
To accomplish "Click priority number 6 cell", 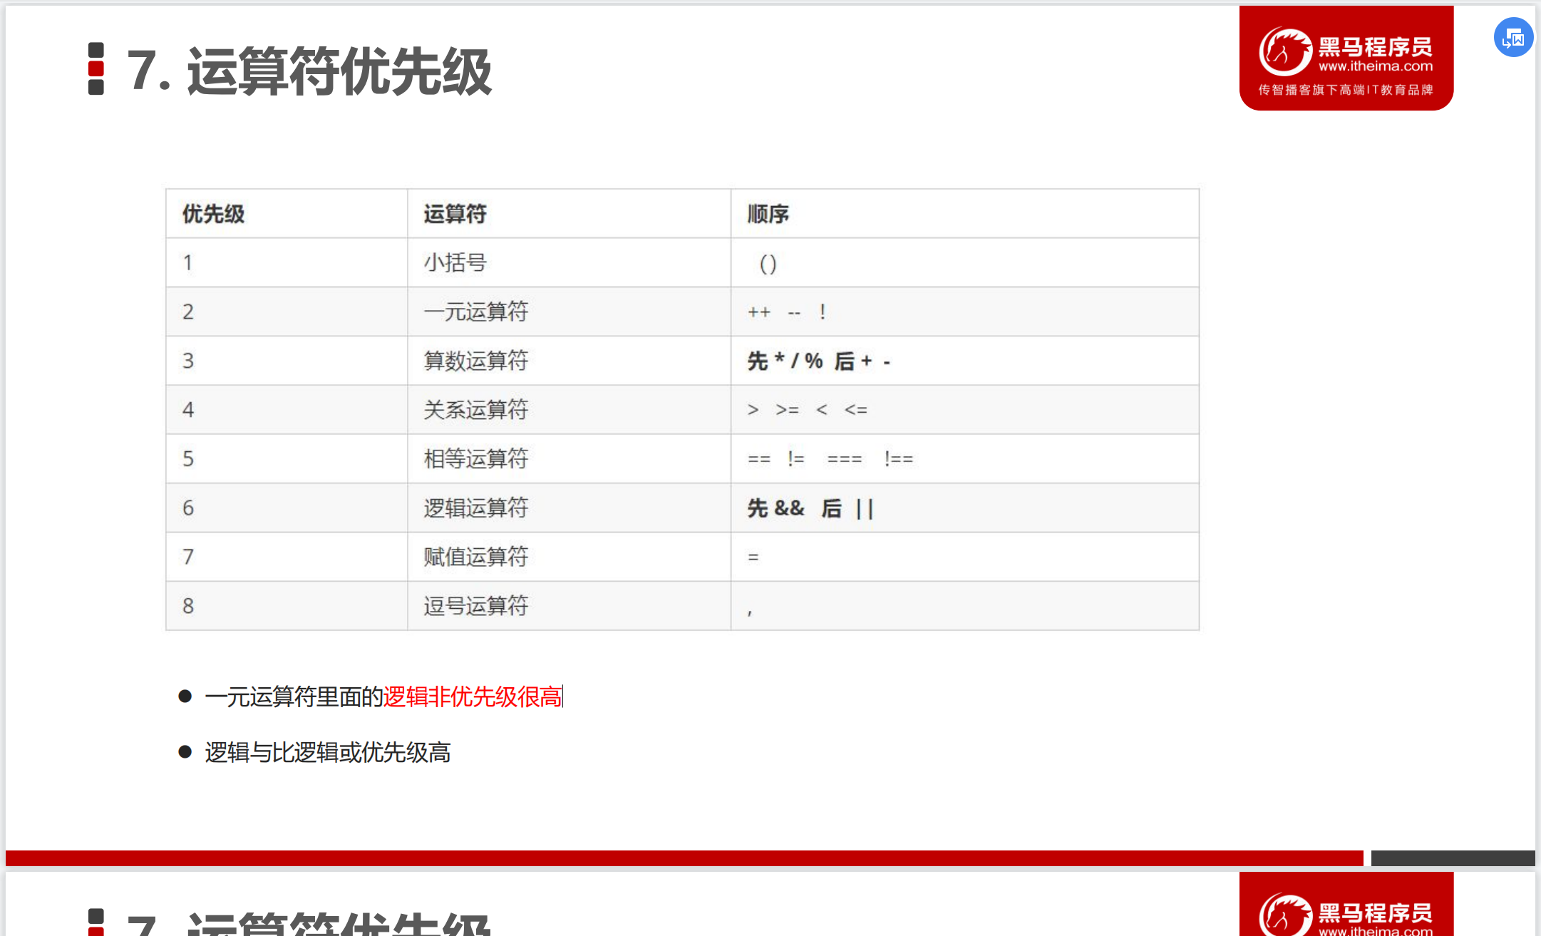I will (287, 508).
